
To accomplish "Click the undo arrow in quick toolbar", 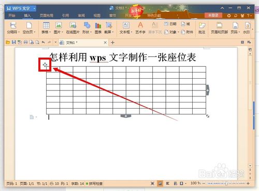I will point(43,42).
